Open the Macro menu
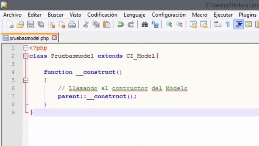 pos(200,15)
